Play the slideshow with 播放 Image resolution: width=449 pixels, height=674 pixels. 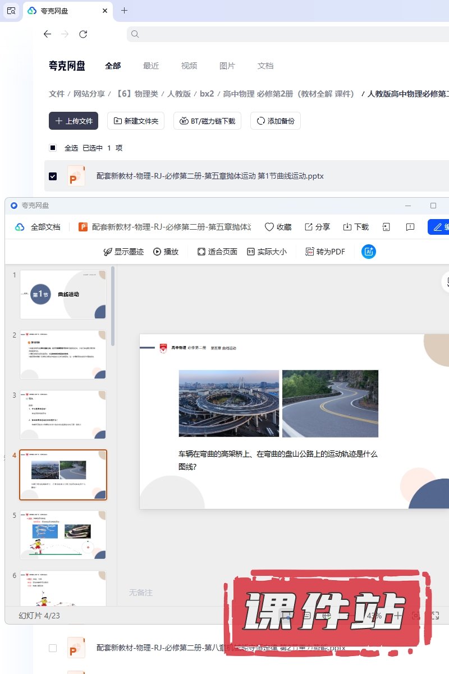click(x=166, y=252)
